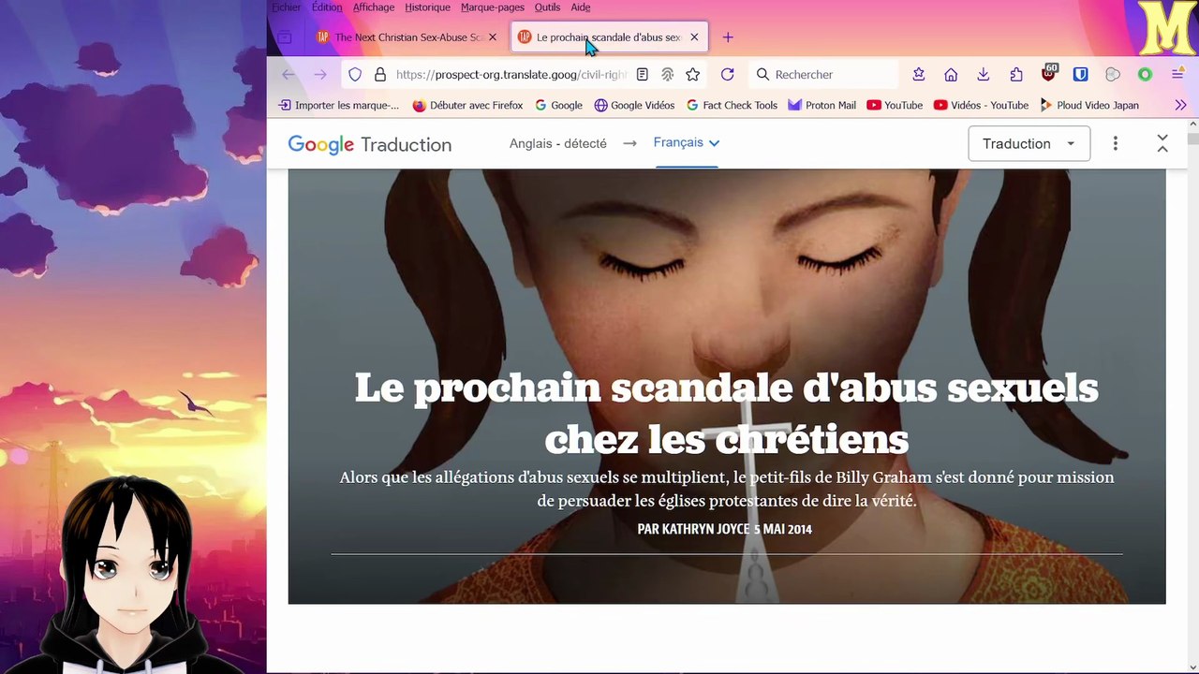This screenshot has width=1199, height=674.
Task: Open the Ploud Video Japan bookmark
Action: click(x=1089, y=105)
